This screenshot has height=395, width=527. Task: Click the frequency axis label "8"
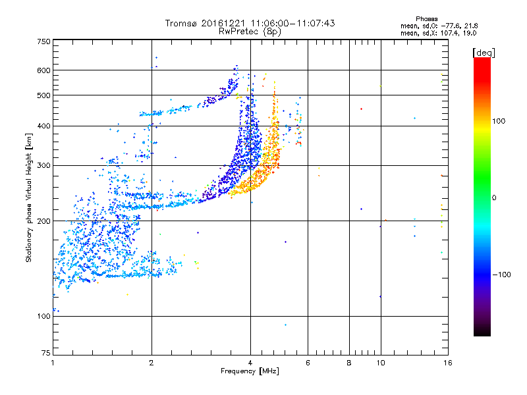349,363
